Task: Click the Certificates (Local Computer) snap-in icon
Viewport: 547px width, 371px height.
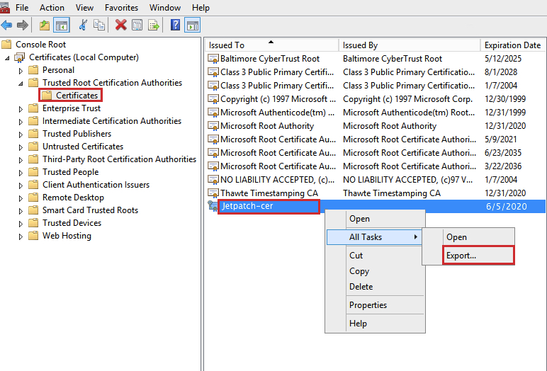Action: pos(20,57)
